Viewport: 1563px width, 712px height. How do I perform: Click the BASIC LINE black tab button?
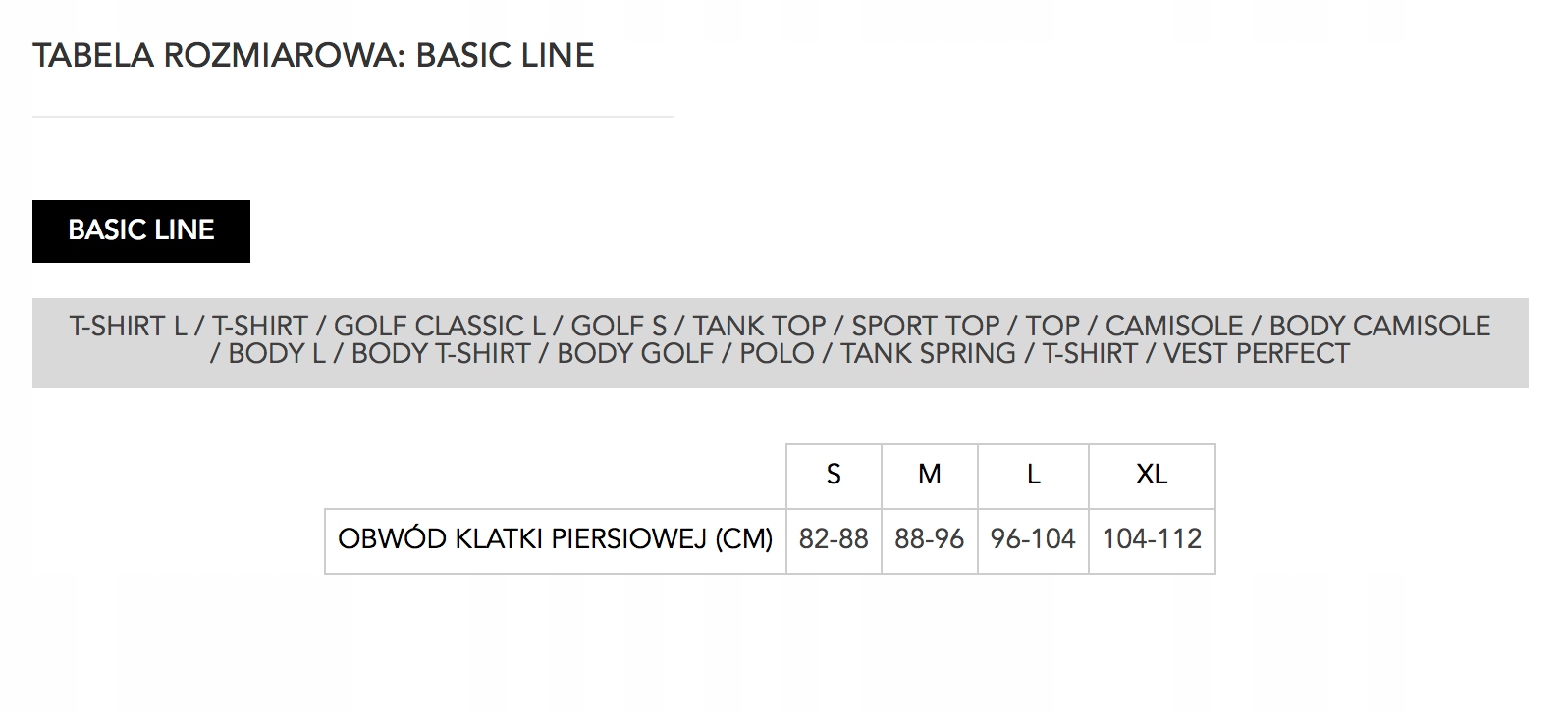click(141, 231)
